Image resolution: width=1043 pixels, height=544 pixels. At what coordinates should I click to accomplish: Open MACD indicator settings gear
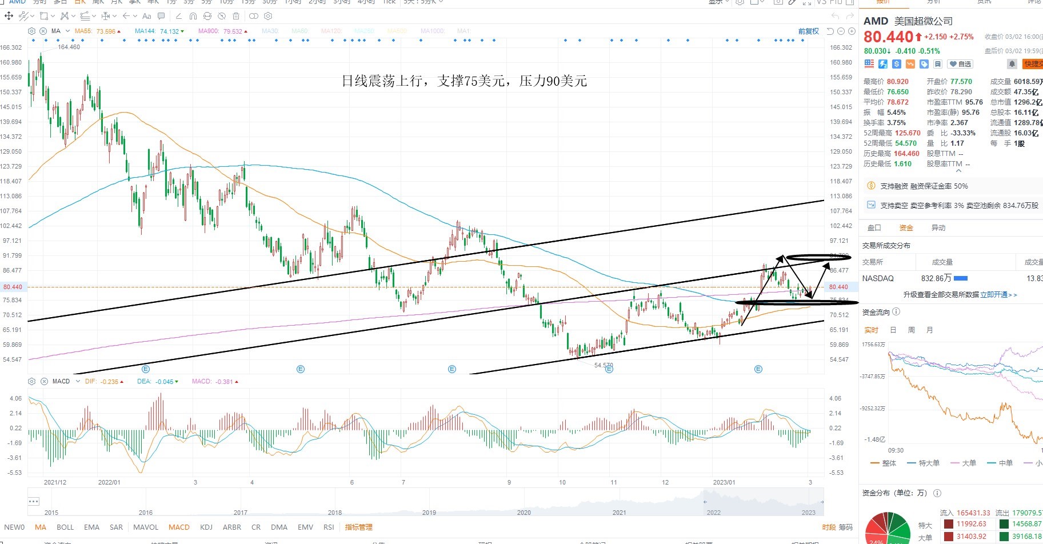31,381
